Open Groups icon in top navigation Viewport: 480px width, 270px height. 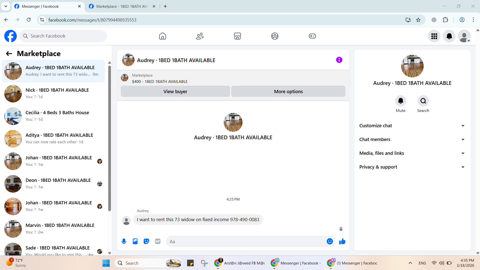[x=275, y=36]
